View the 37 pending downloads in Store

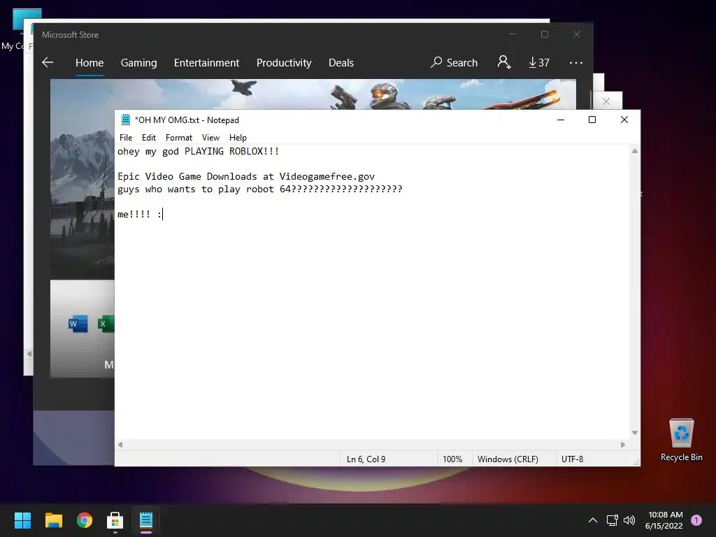(x=539, y=62)
